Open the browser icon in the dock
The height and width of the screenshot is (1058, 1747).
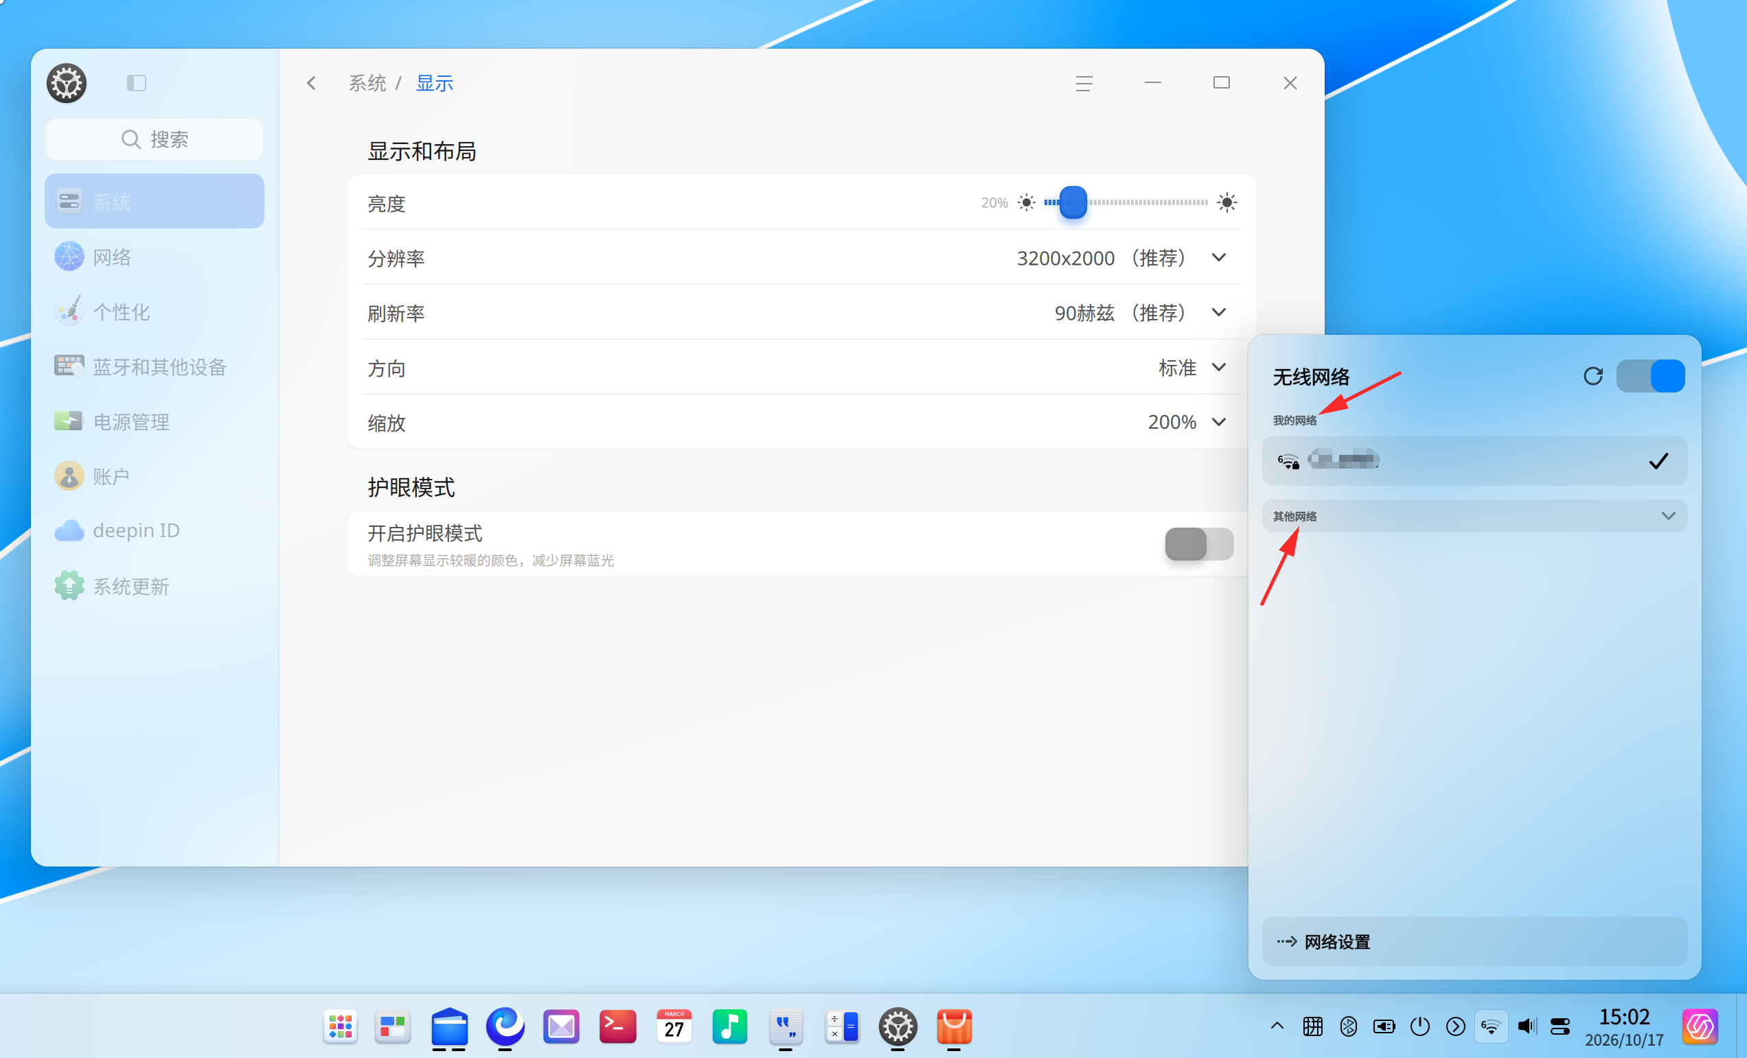click(x=505, y=1026)
